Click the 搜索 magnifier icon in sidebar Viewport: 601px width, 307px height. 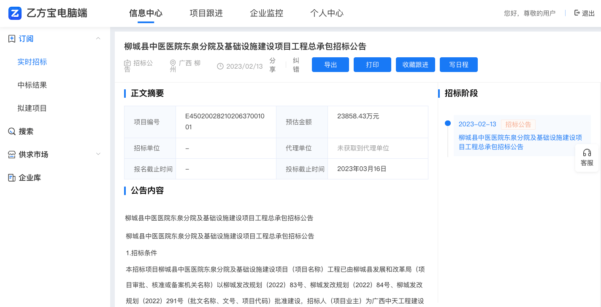[x=12, y=131]
